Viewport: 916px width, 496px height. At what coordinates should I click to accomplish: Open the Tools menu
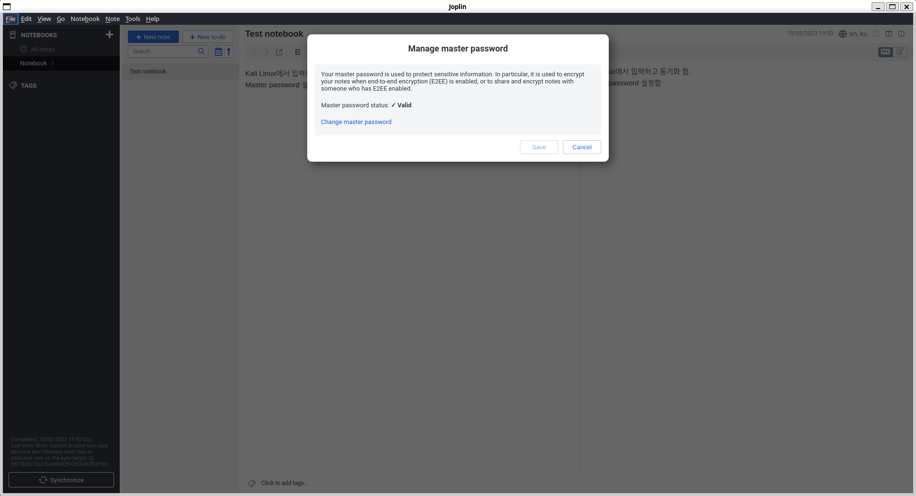click(133, 19)
